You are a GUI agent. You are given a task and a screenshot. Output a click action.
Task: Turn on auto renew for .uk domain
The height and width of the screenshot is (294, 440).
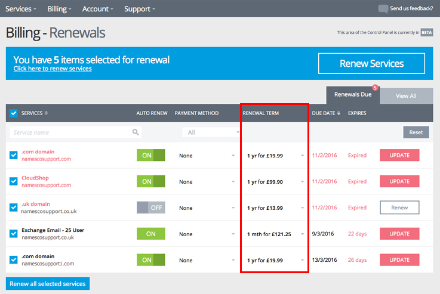tap(150, 208)
